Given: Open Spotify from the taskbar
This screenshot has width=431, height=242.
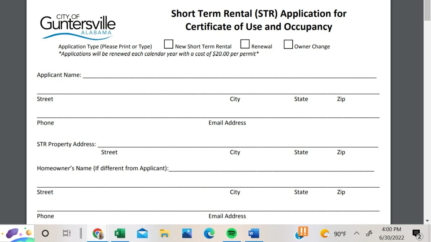Looking at the screenshot, I should click(x=232, y=234).
